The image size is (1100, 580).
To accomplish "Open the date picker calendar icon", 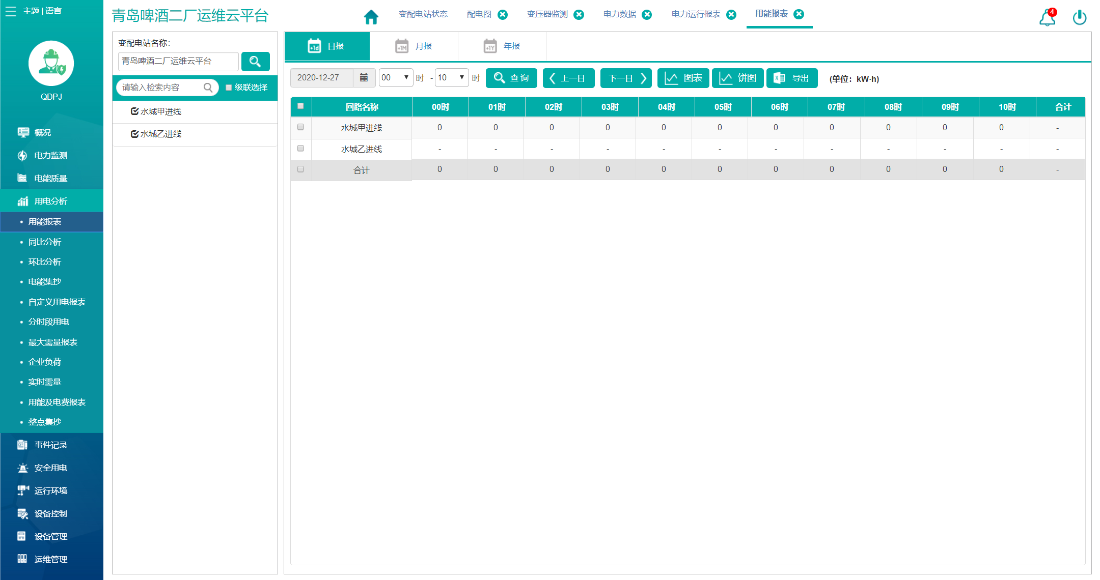I will (x=364, y=77).
